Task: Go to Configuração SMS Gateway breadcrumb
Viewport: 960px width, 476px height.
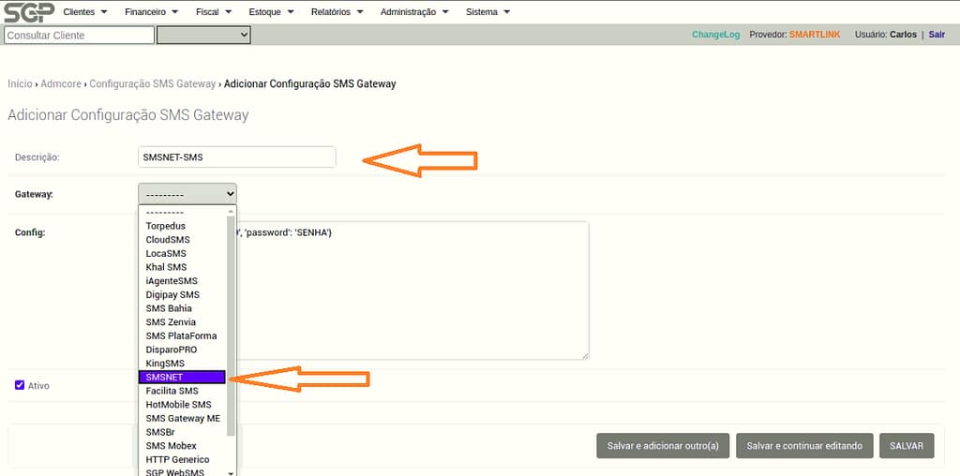Action: [x=152, y=83]
